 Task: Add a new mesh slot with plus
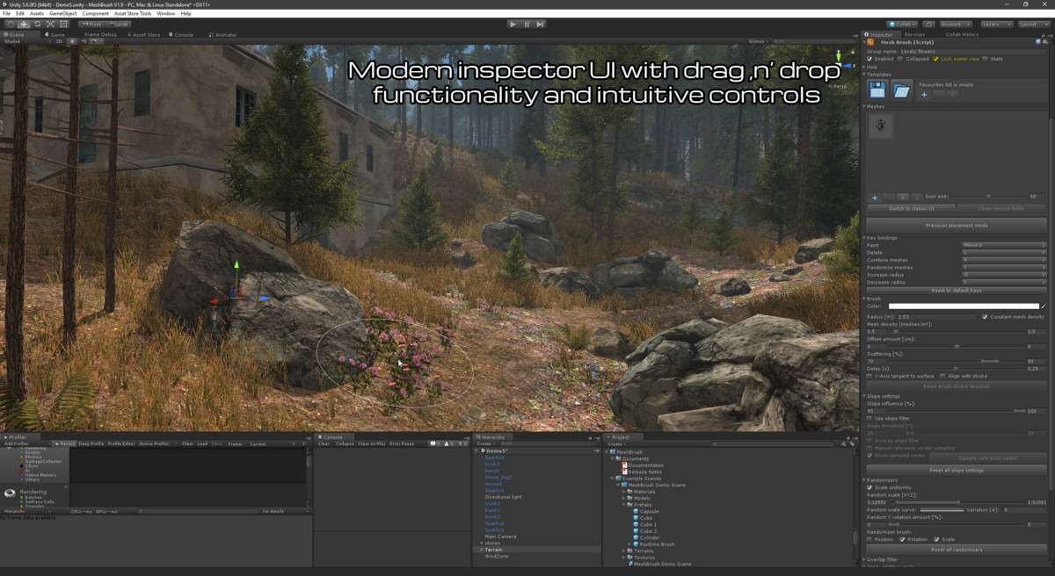[x=875, y=198]
